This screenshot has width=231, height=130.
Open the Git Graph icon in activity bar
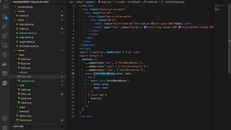tap(5, 55)
